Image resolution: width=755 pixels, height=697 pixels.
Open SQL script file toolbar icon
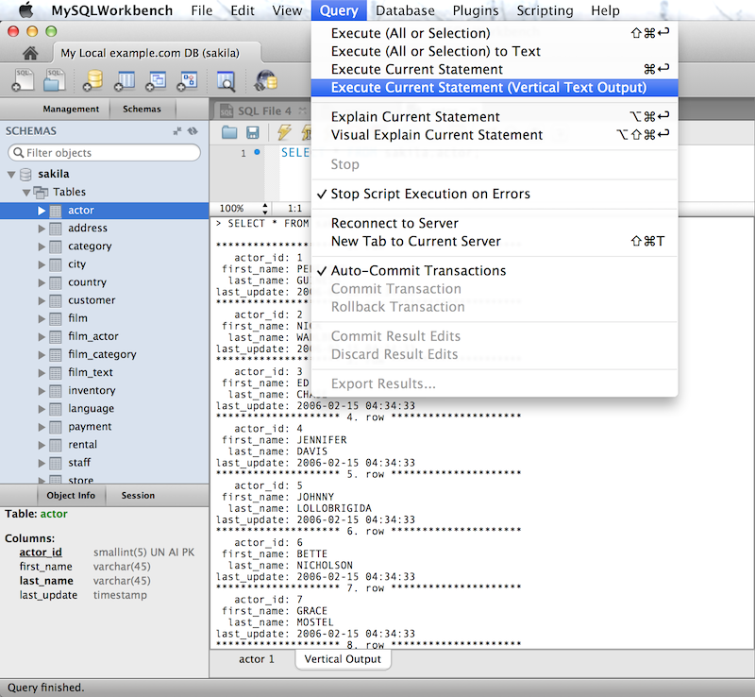[55, 80]
